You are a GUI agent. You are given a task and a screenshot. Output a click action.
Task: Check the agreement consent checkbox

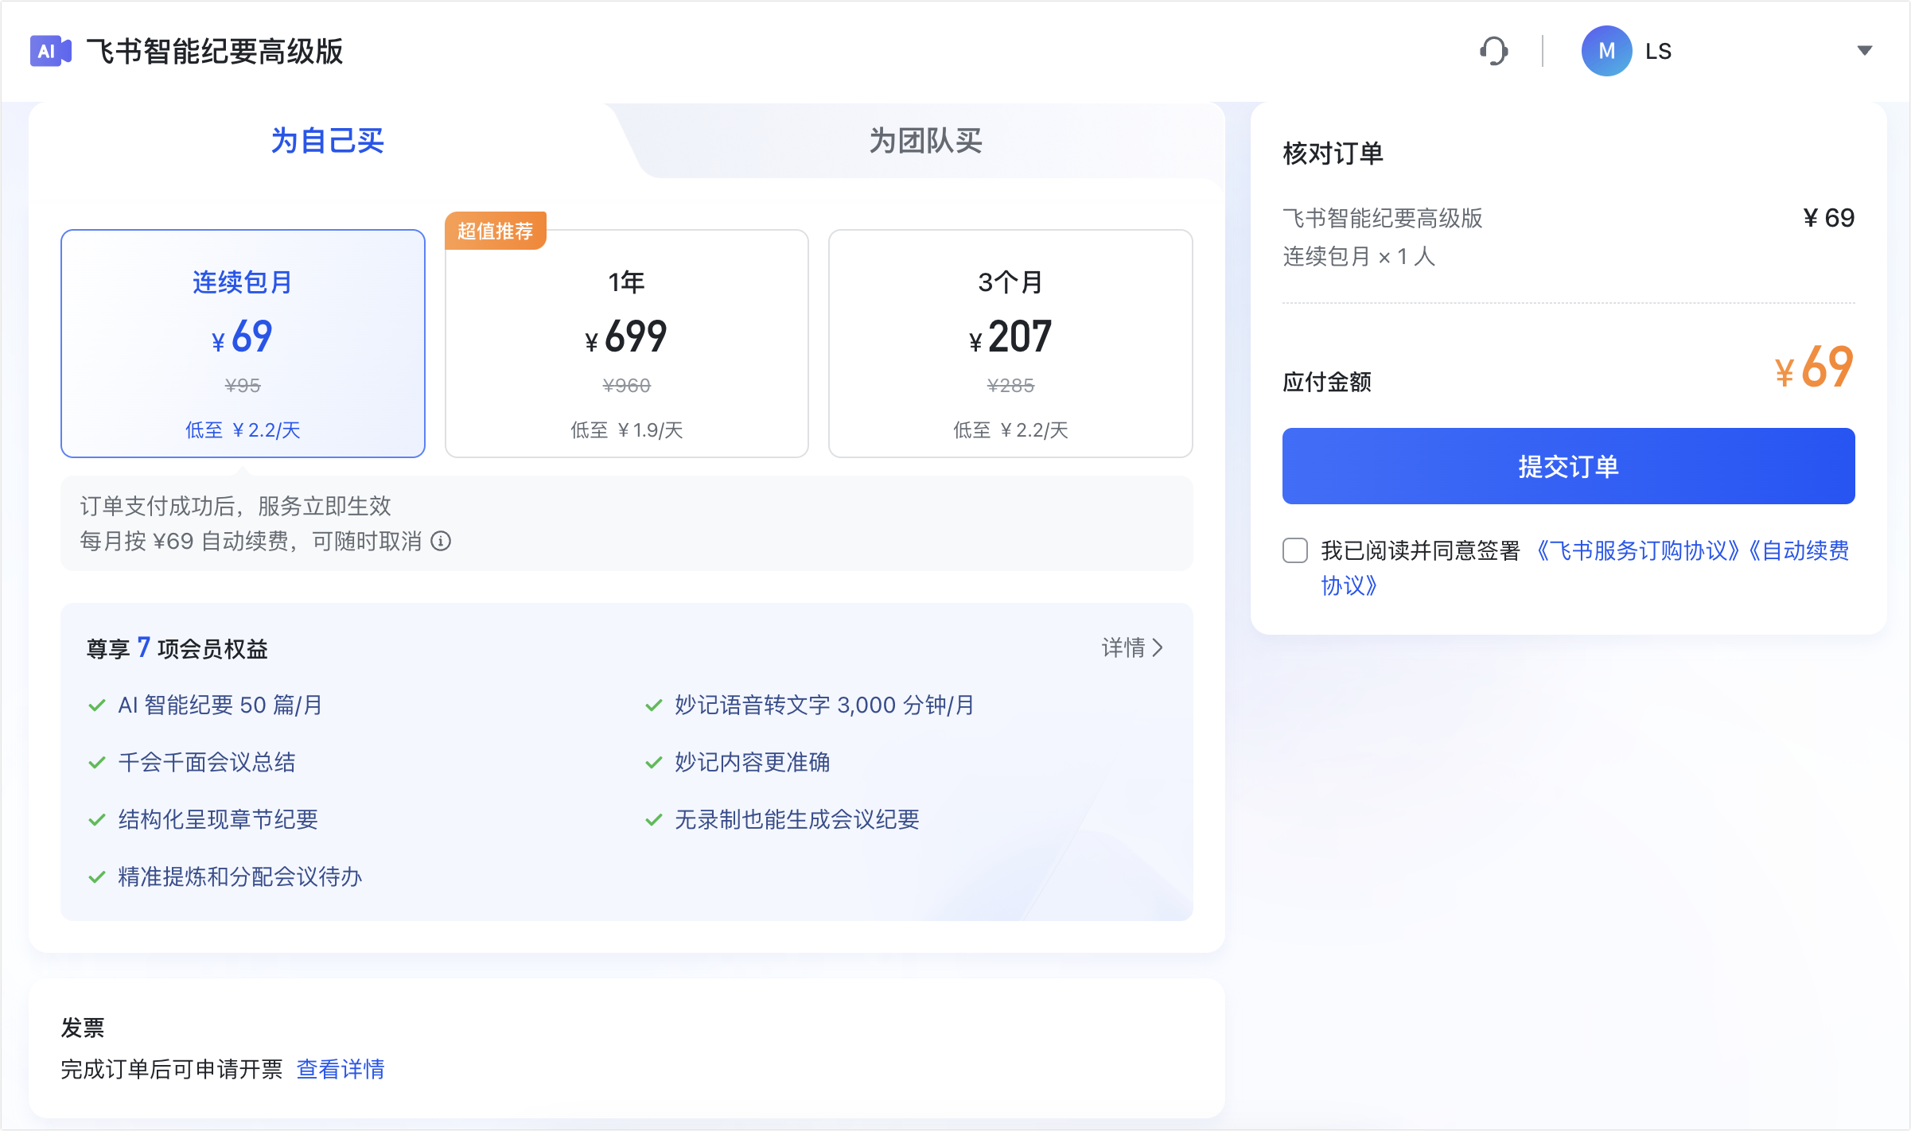tap(1295, 550)
